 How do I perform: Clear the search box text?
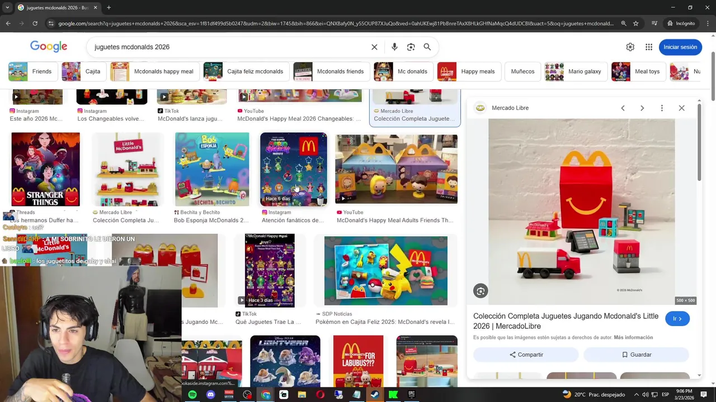click(374, 47)
